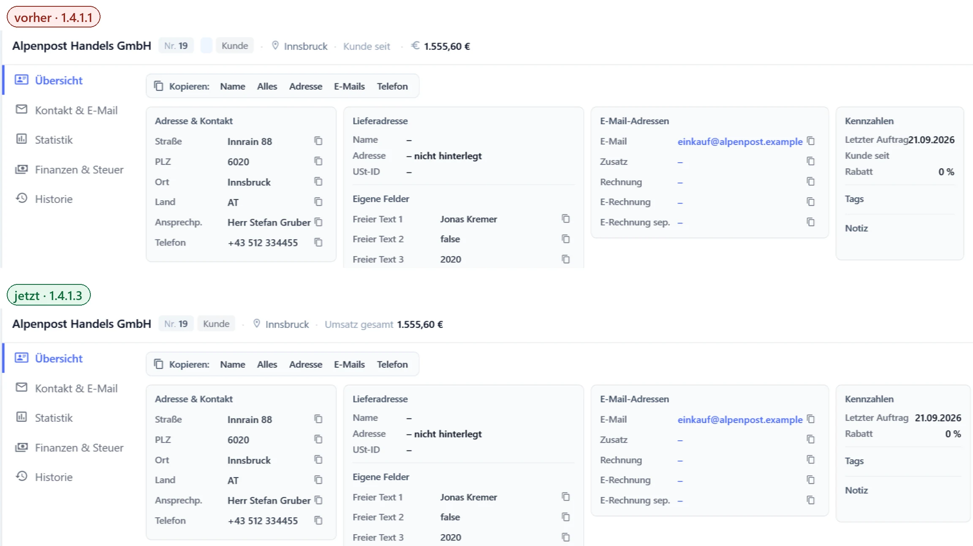The height and width of the screenshot is (546, 973).
Task: Click the Rabatt 0 % value in vorher Kennzahlen
Action: click(x=946, y=172)
